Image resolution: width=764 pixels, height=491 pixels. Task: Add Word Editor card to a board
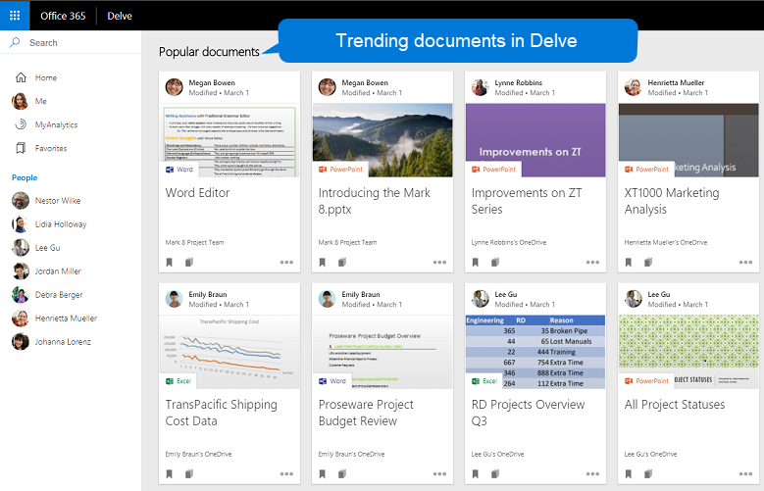click(x=189, y=263)
